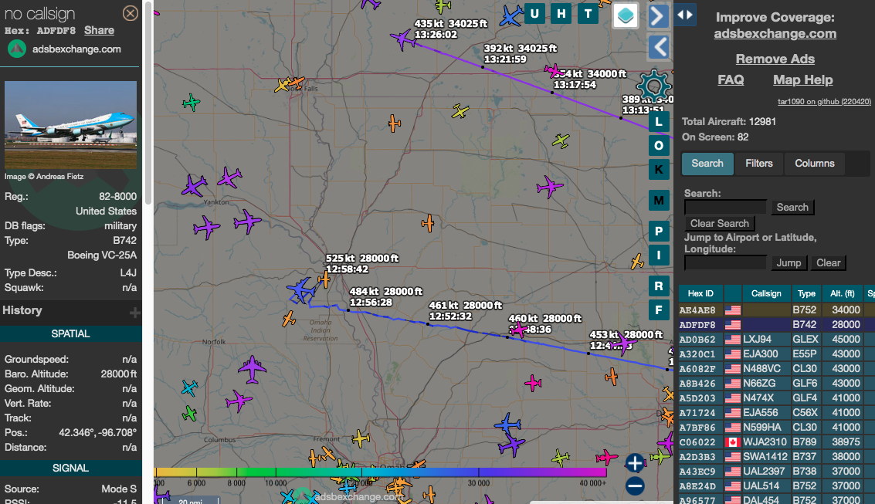Open the map settings gear icon
The height and width of the screenshot is (504, 875).
tap(653, 86)
